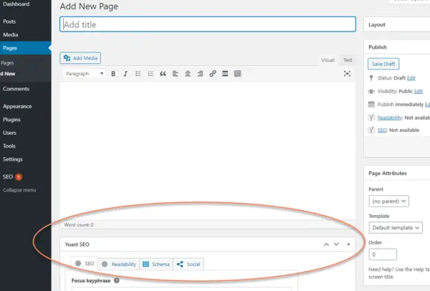Open Comments in the sidebar

coord(16,89)
